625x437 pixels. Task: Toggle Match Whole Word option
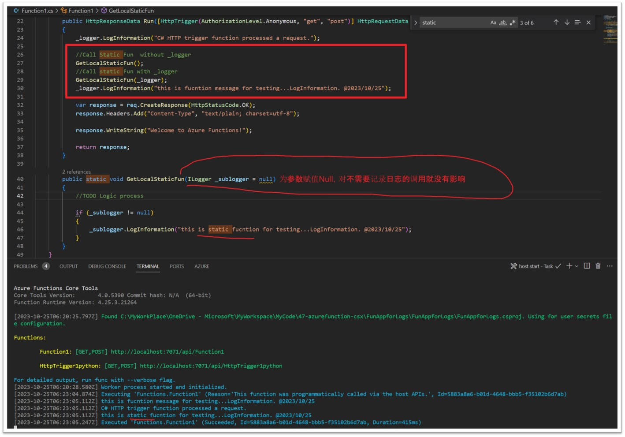point(503,22)
